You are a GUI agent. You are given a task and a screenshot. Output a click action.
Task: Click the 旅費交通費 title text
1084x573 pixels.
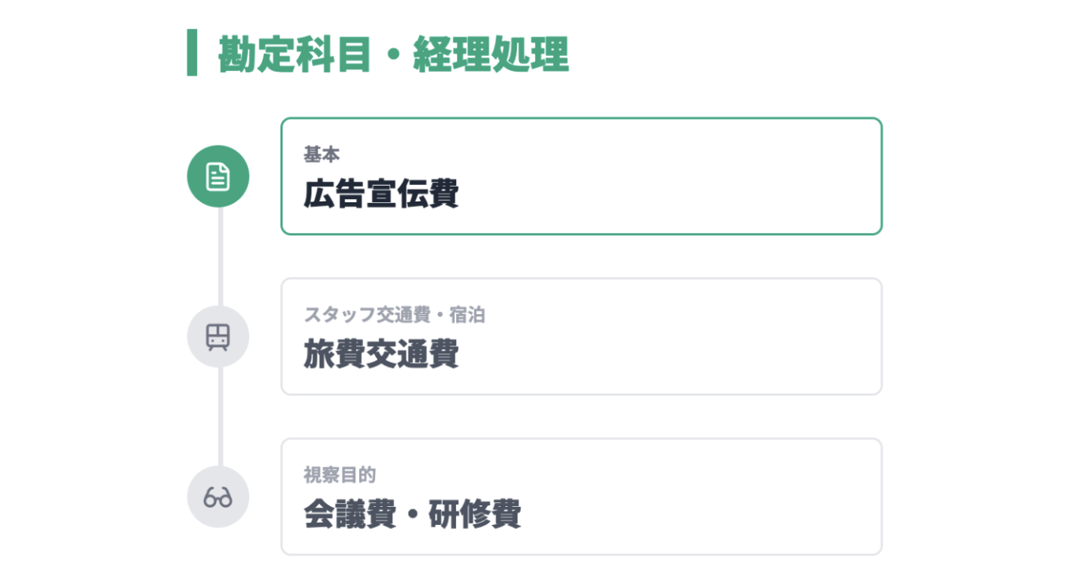pos(381,355)
